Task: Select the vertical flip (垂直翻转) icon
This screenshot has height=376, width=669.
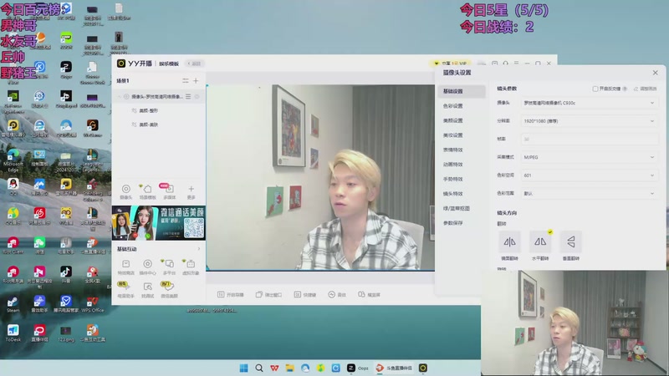Action: click(x=571, y=242)
